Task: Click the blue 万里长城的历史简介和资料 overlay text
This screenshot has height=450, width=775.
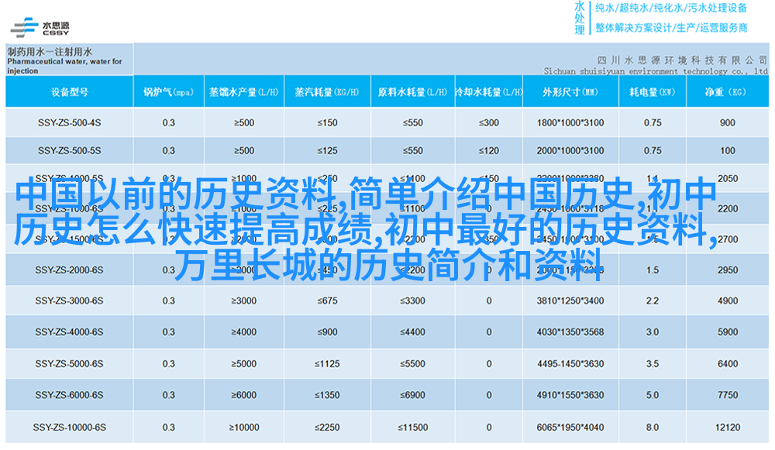Action: [x=387, y=266]
